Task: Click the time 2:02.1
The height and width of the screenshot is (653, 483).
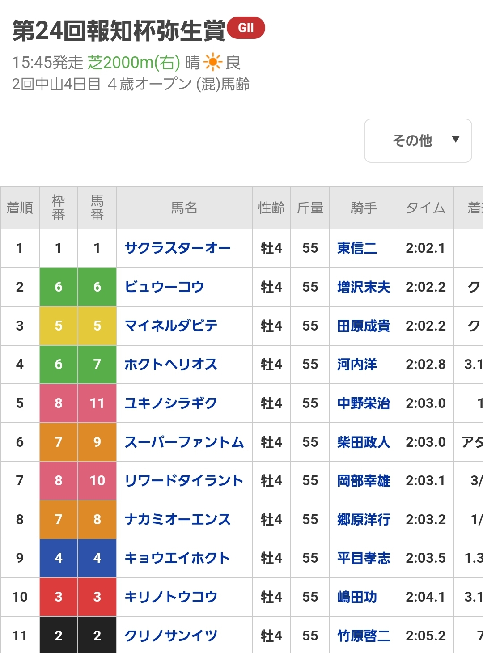Action: pos(425,248)
